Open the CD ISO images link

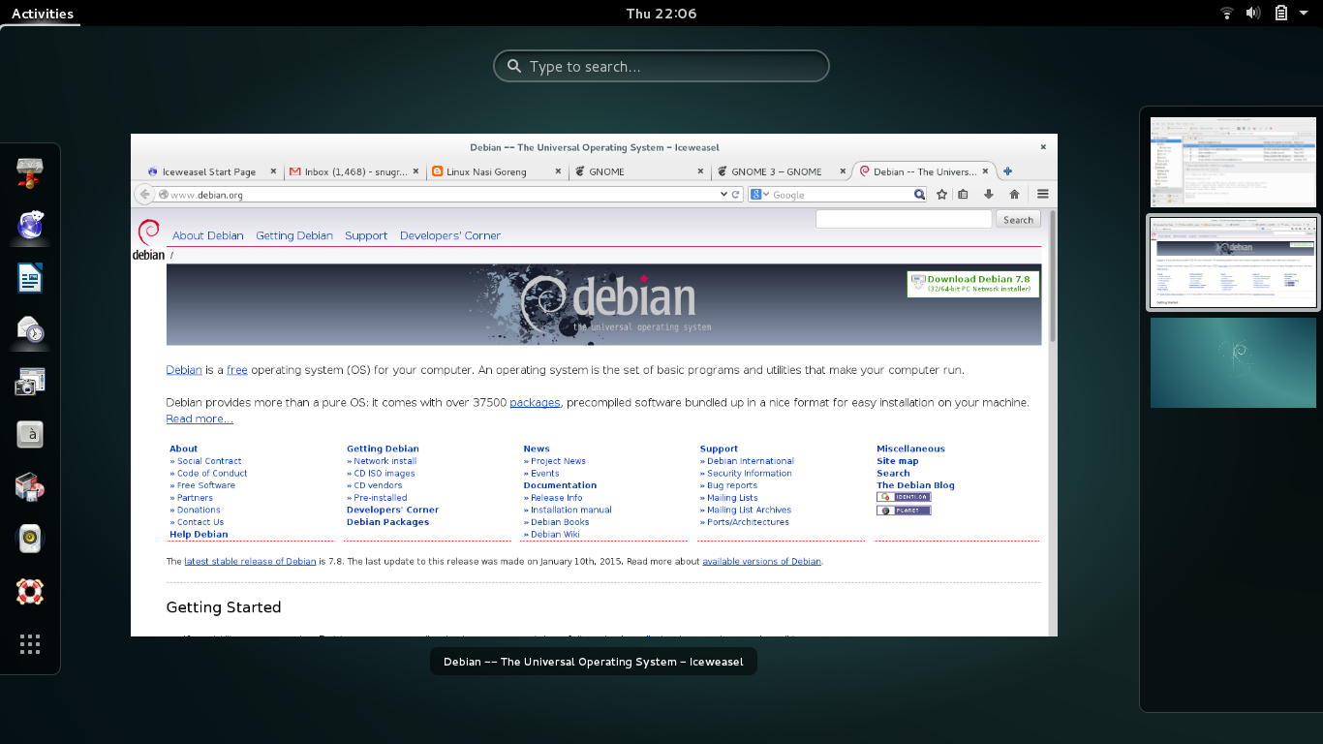(385, 474)
